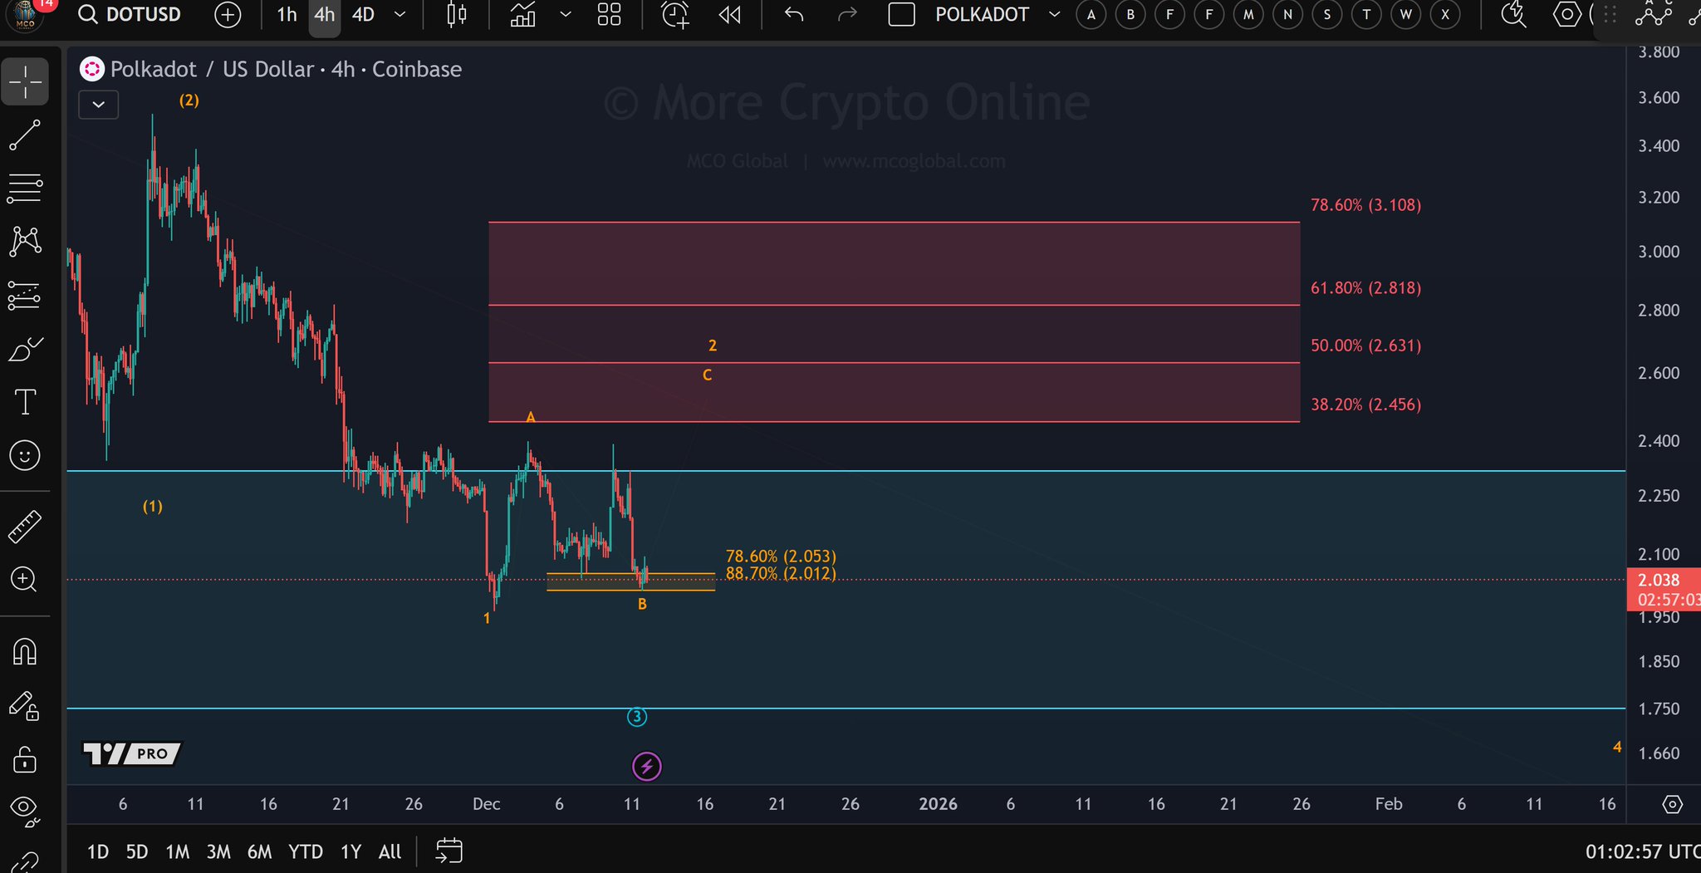This screenshot has height=873, width=1701.
Task: Open quick search with the lightning magnifier
Action: (x=1514, y=15)
